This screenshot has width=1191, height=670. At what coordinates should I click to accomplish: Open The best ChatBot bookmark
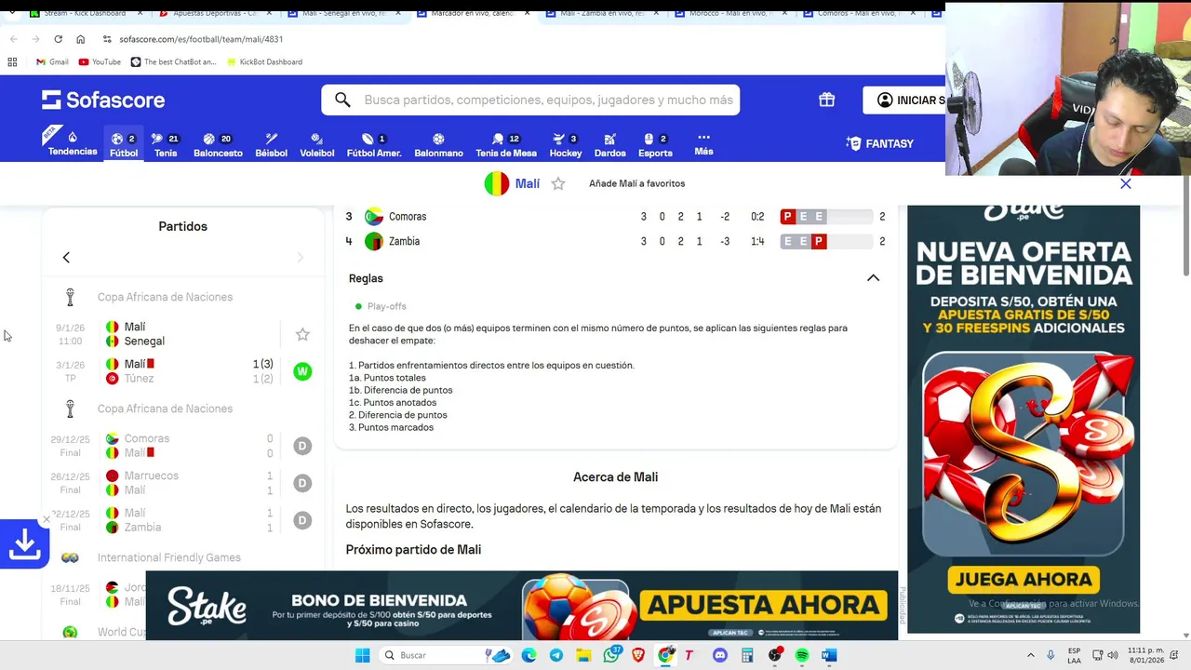click(174, 61)
